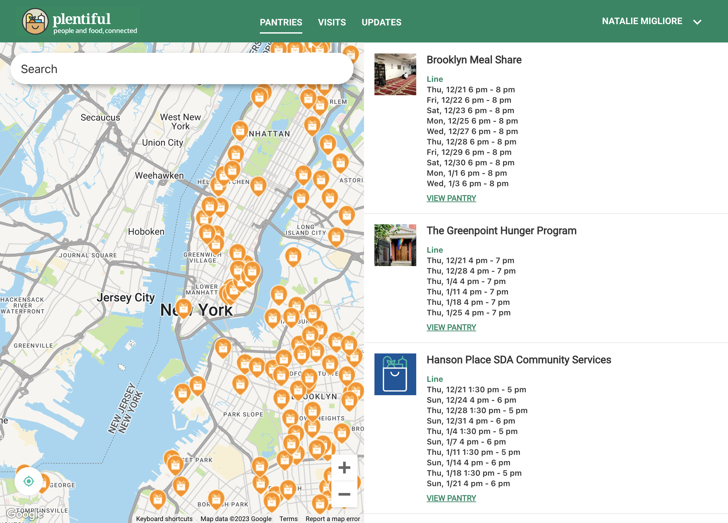Click the Hoboken map label

tap(146, 232)
